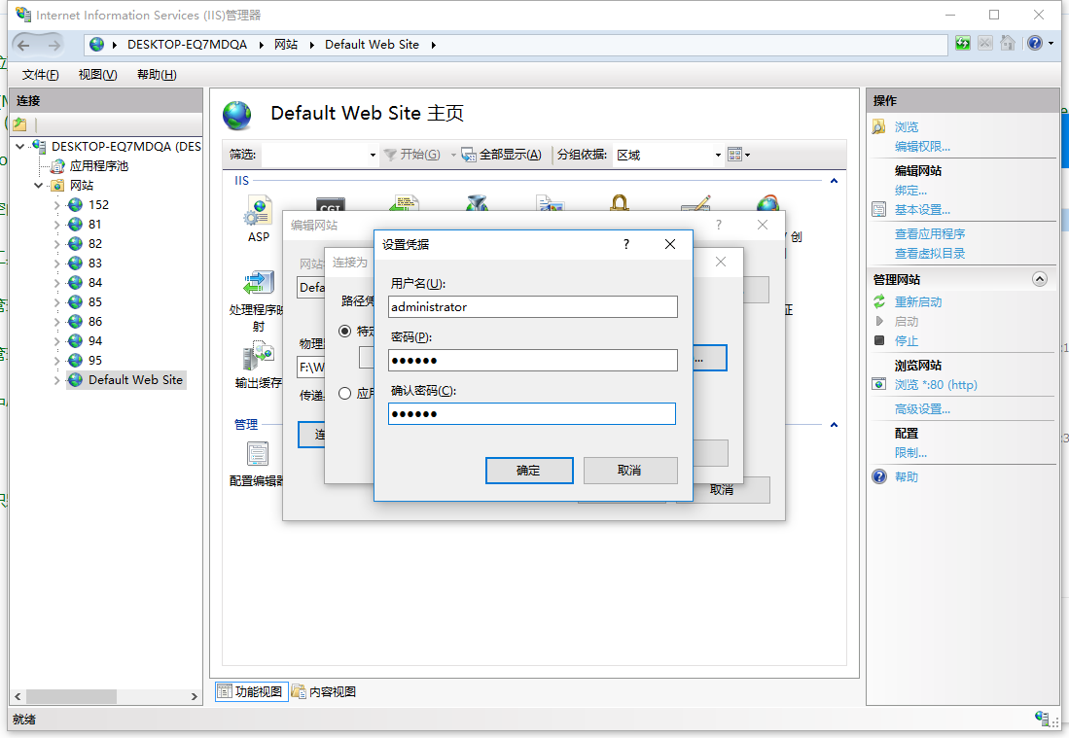Open the File menu
Image resolution: width=1069 pixels, height=738 pixels.
pyautogui.click(x=40, y=75)
